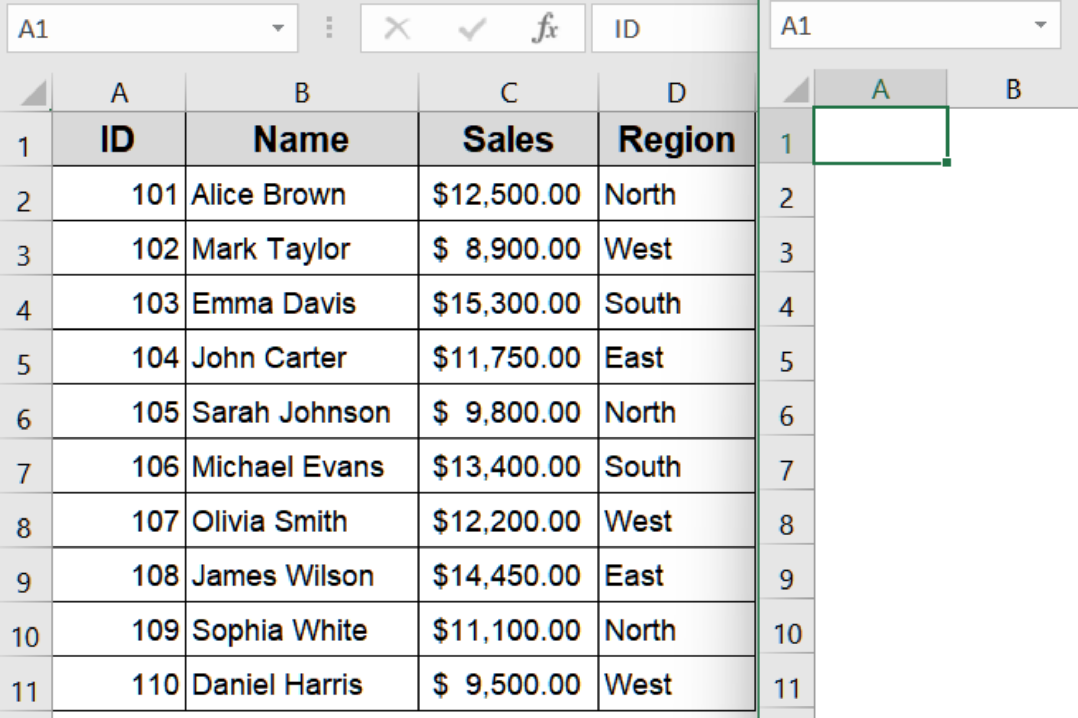Click the Enter checkmark icon on formula bar

point(471,28)
